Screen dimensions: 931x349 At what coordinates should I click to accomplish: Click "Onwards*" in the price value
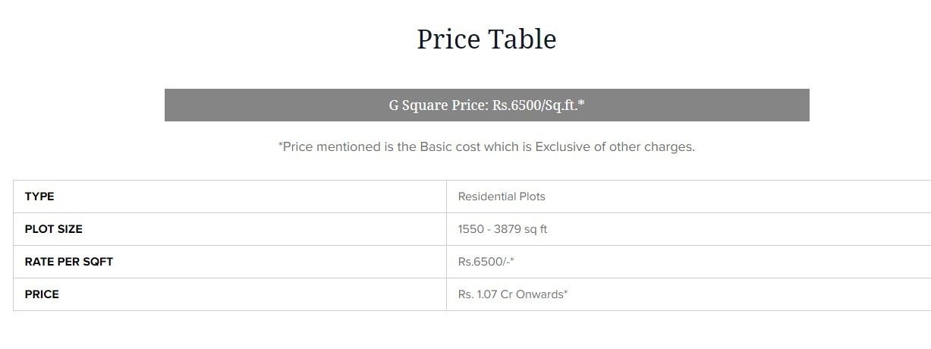click(x=542, y=294)
